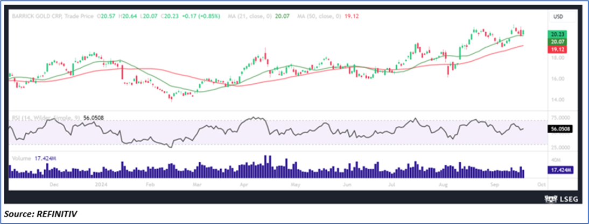The height and width of the screenshot is (224, 589).
Task: Click the 75.0000 RSI axis label
Action: pos(560,117)
